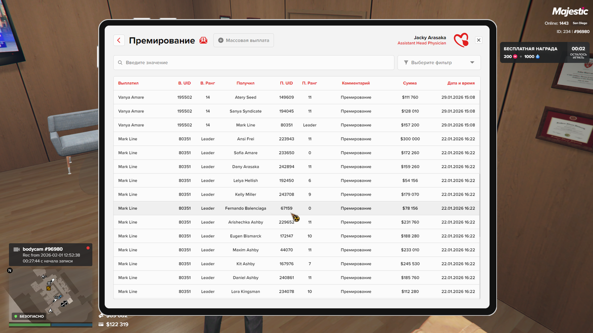
Task: Click the $179 070 amount for Kelly Miller
Action: click(410, 195)
